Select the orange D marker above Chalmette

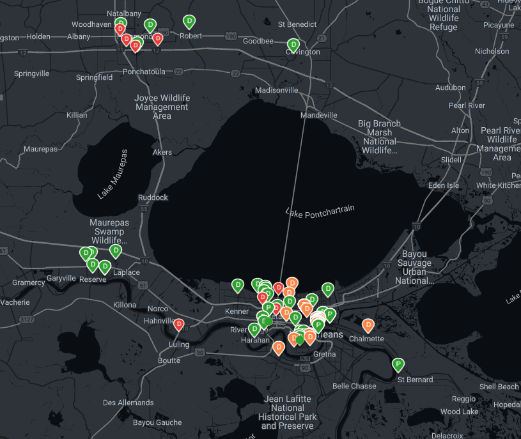tap(368, 325)
